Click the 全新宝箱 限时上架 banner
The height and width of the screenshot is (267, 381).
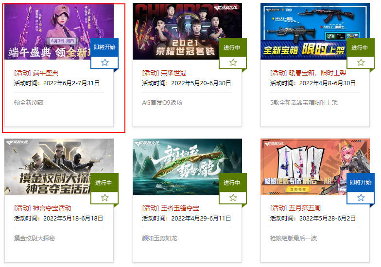(x=315, y=31)
